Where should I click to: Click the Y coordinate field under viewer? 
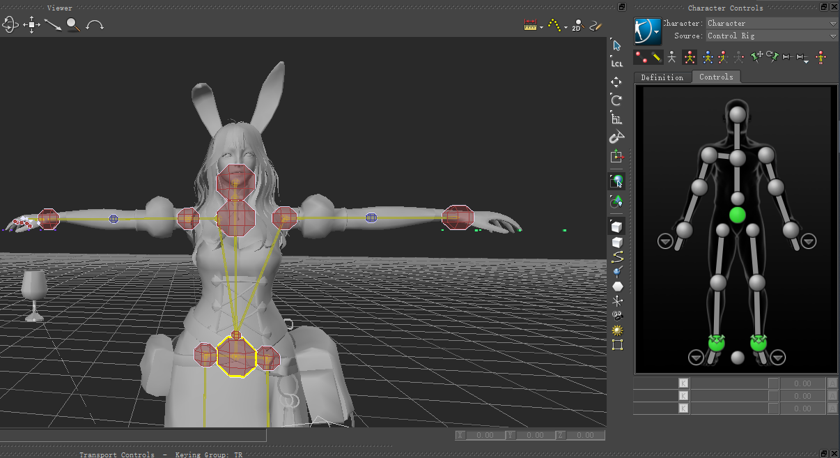click(x=535, y=435)
